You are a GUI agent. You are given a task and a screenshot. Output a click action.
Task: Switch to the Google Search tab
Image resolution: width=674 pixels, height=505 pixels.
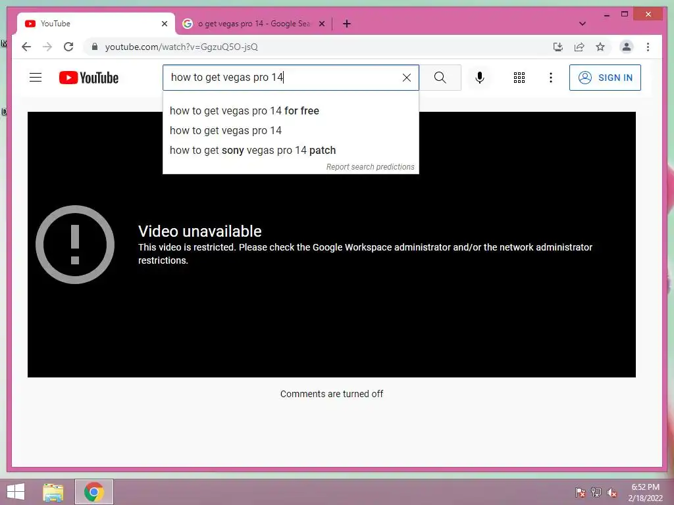click(x=253, y=24)
